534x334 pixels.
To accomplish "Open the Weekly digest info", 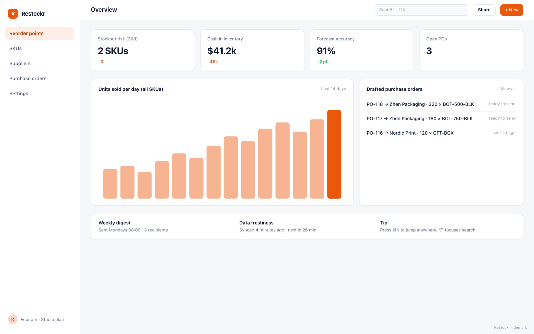I will point(133,226).
